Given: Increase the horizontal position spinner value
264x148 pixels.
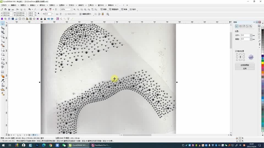Looking at the screenshot, I should (x=251, y=35).
